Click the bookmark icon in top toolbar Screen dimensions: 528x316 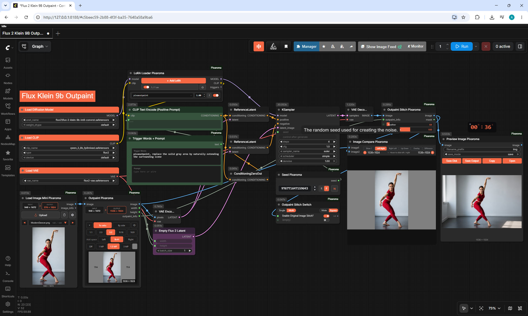pos(286,46)
